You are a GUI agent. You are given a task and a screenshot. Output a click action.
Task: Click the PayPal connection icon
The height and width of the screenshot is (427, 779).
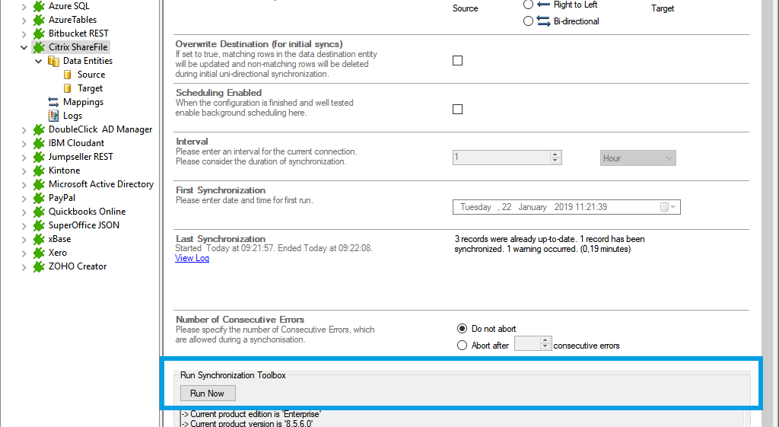pos(39,198)
